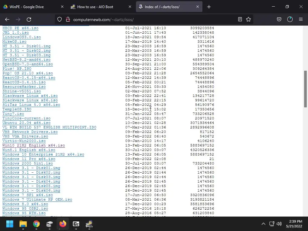Click MikeOS.iso link

(14, 42)
